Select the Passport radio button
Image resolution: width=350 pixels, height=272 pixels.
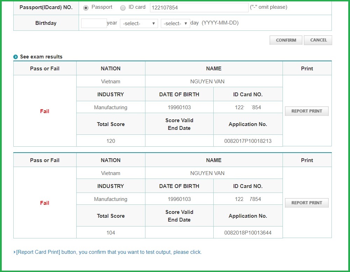[x=86, y=8]
